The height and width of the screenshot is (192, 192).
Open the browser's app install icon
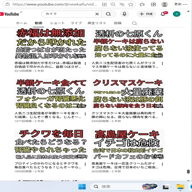click(x=104, y=5)
